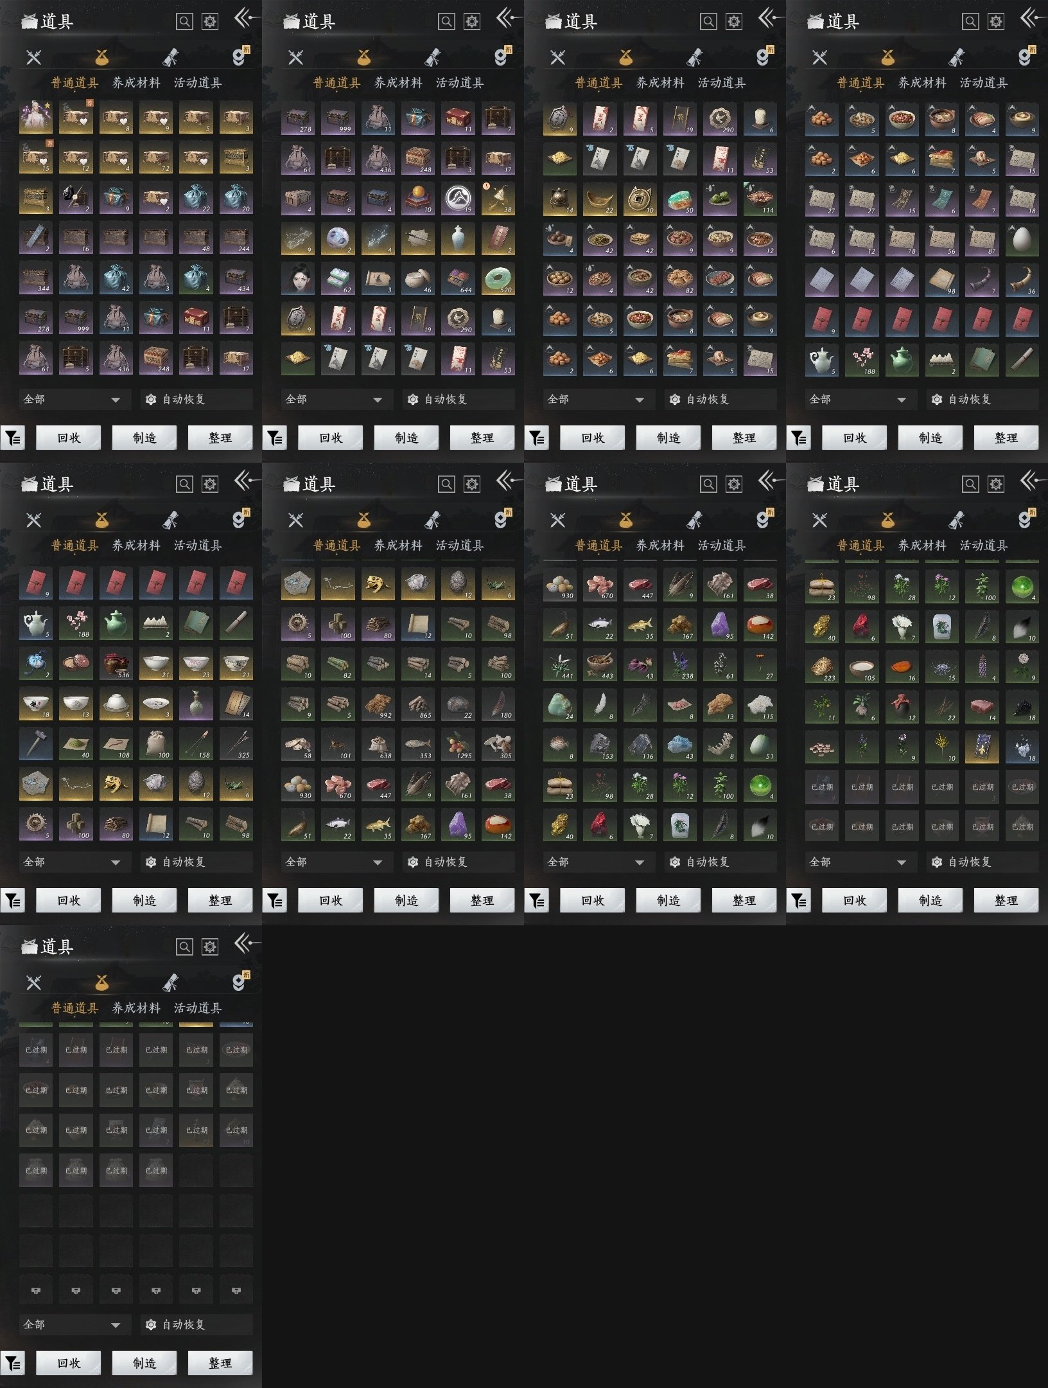This screenshot has height=1388, width=1048.
Task: Toggle filter funnel icon in the empty-slots panel
Action: click(13, 1362)
